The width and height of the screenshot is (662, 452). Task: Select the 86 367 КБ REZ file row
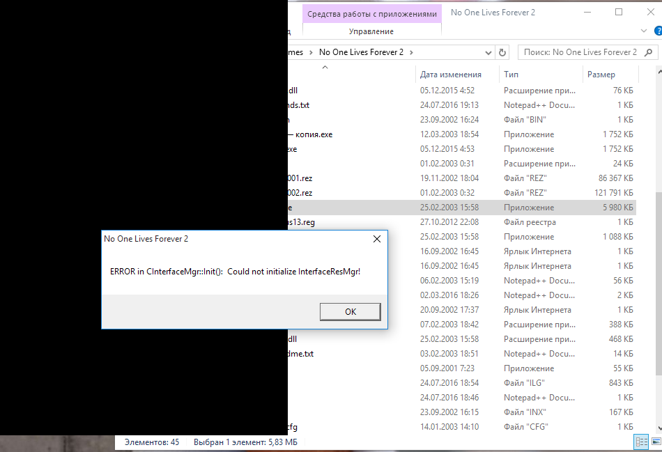tap(462, 178)
